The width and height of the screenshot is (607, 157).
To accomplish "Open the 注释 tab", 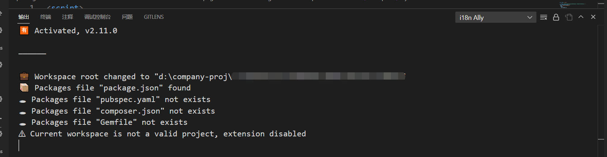I will [67, 17].
